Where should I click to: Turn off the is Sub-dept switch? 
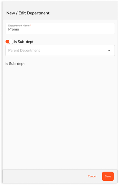[9, 42]
